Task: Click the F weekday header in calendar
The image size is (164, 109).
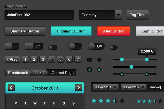Action: point(54,103)
